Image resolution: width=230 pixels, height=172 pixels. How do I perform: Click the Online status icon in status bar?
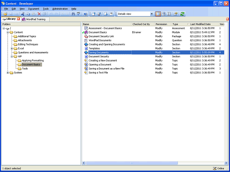[x=215, y=168]
